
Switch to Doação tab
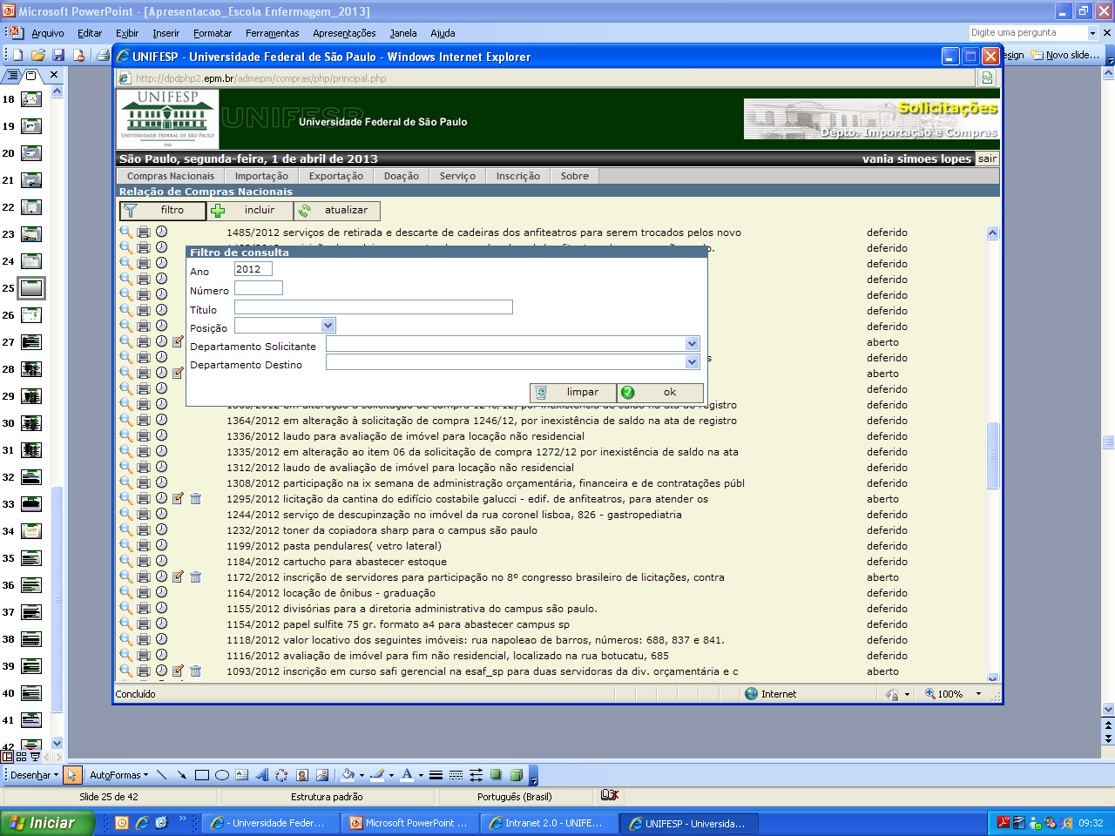402,176
